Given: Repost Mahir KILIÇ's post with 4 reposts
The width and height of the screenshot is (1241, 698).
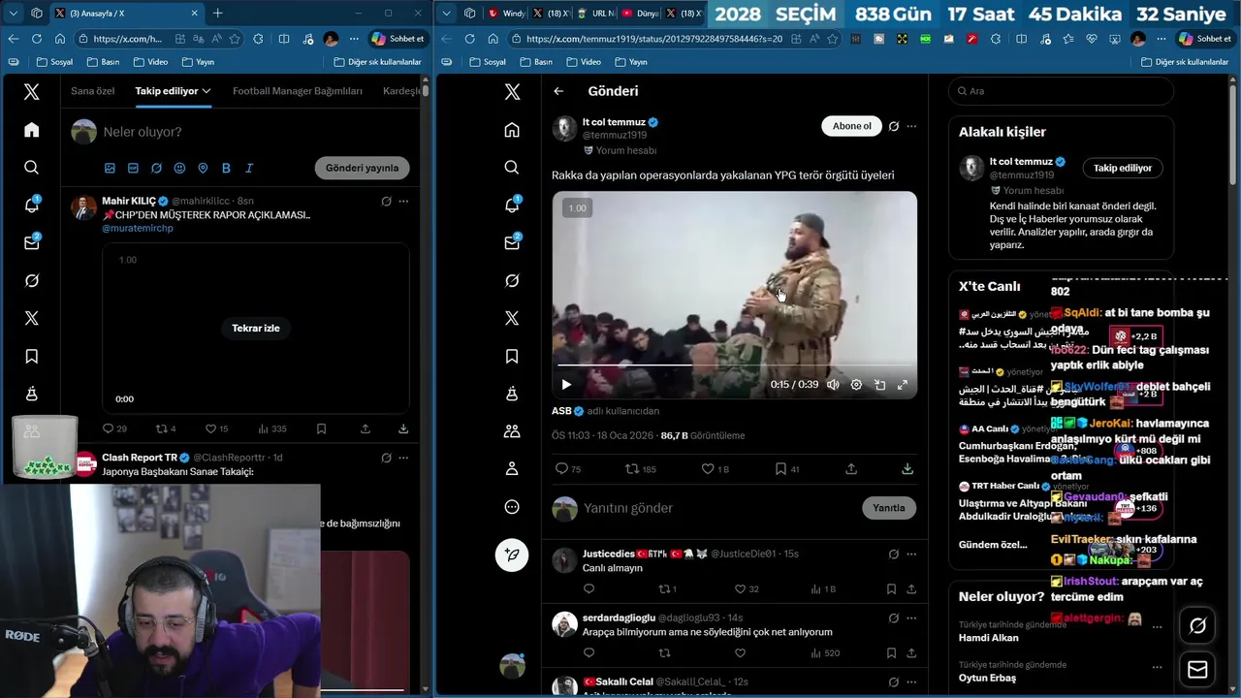Looking at the screenshot, I should coord(166,428).
